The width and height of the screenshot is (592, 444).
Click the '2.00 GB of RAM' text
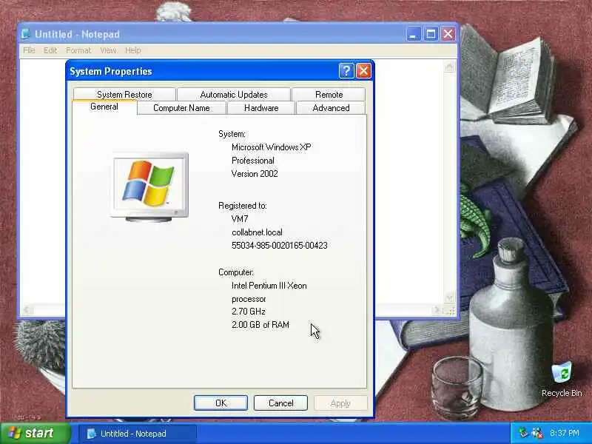click(x=260, y=325)
